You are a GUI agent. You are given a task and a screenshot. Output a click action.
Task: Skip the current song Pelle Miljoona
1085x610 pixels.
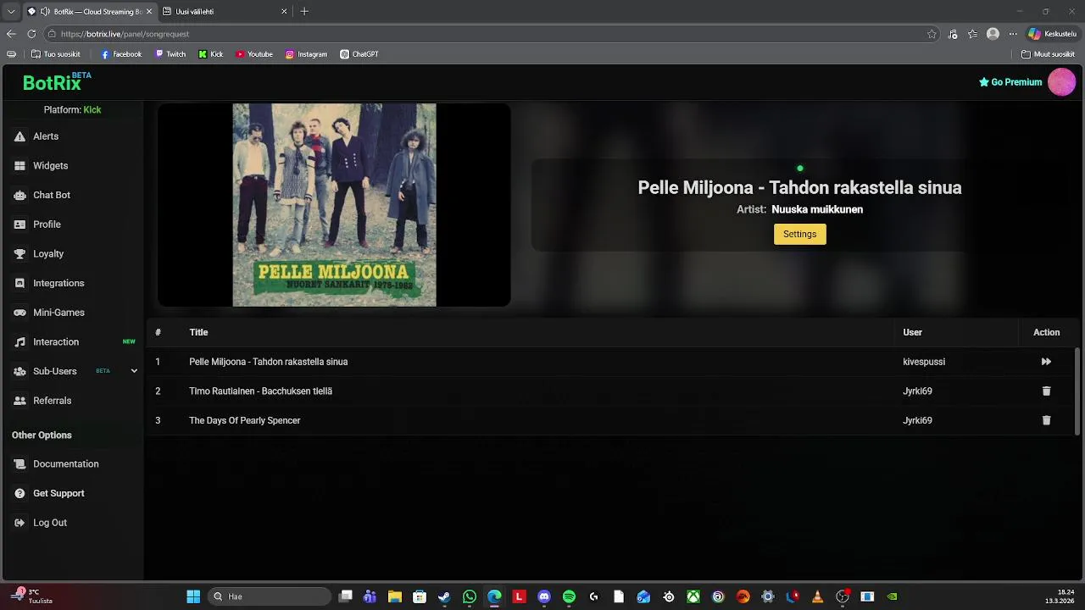pyautogui.click(x=1046, y=362)
